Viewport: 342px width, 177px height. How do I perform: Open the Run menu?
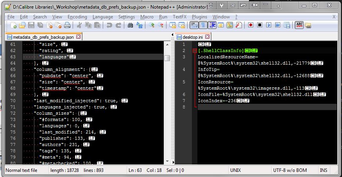(163, 17)
